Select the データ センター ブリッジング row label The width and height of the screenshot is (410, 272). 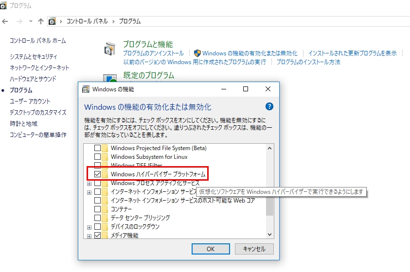pyautogui.click(x=141, y=218)
